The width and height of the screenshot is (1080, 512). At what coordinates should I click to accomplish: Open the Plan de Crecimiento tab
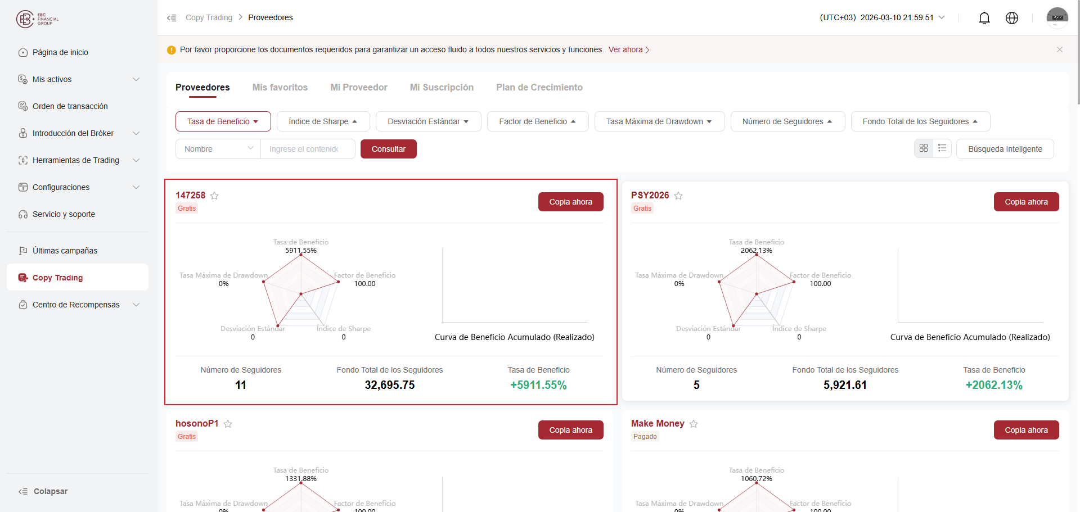[539, 88]
